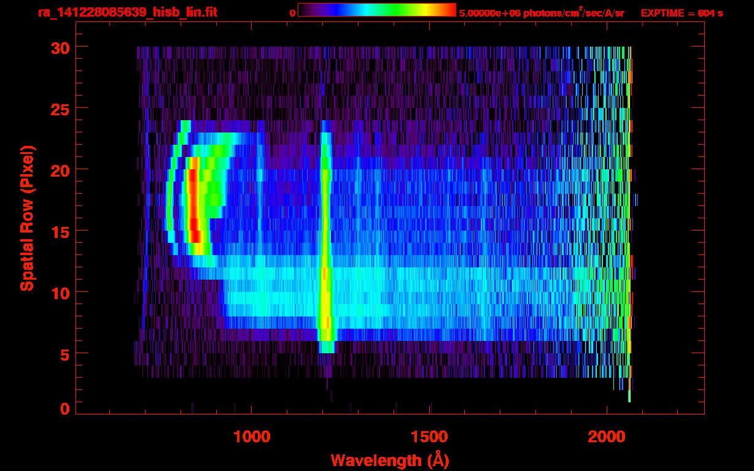This screenshot has width=754, height=471.
Task: Click the x-axis tick label 1000
Action: click(252, 437)
